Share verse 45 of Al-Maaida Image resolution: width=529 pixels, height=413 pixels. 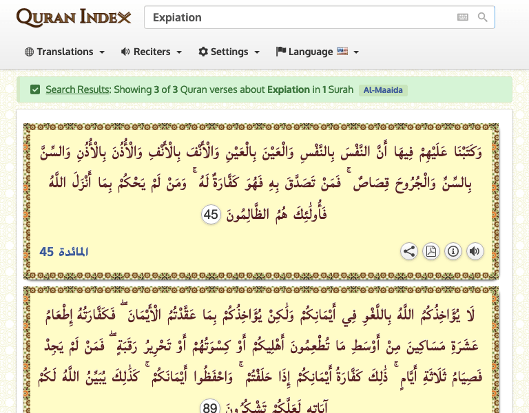point(409,251)
